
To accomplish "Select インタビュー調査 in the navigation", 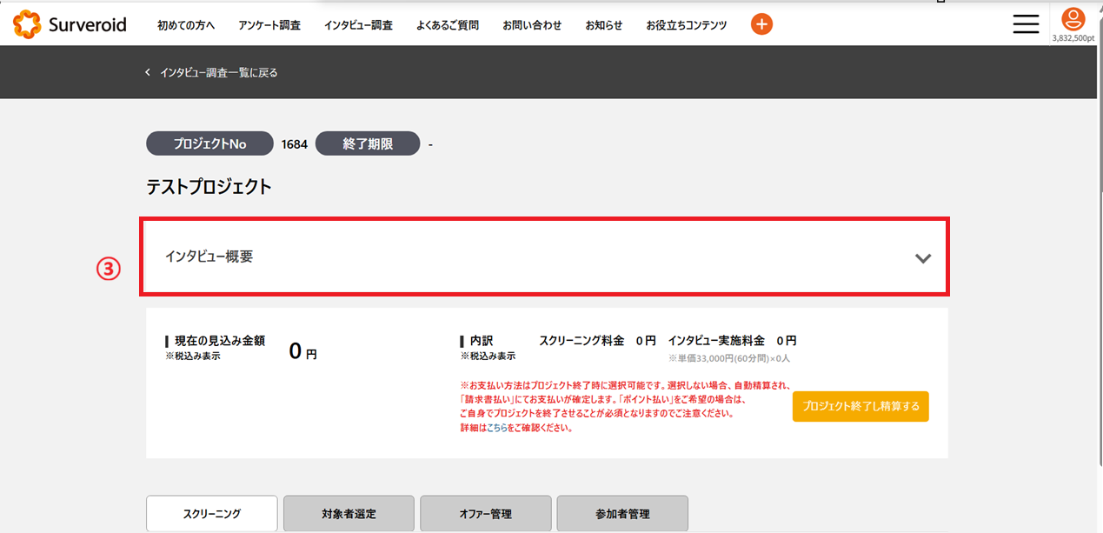I will pyautogui.click(x=358, y=25).
